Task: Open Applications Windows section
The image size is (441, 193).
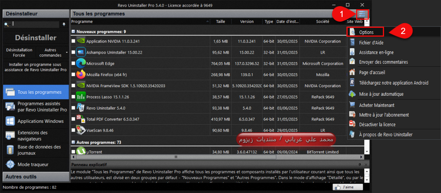Action: pos(36,121)
